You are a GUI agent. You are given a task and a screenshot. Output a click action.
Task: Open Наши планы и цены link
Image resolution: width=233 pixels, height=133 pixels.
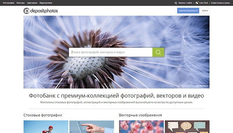tap(220, 3)
